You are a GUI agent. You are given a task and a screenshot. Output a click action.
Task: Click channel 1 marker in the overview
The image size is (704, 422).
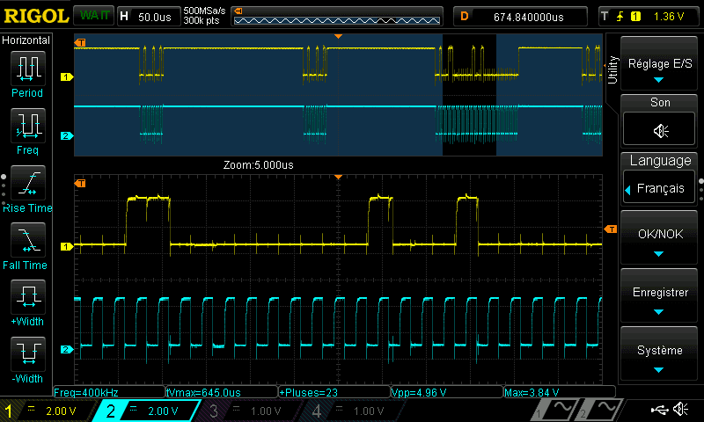(x=67, y=77)
